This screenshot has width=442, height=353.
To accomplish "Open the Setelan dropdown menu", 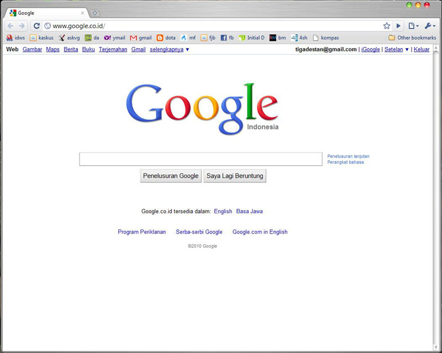I will [394, 49].
